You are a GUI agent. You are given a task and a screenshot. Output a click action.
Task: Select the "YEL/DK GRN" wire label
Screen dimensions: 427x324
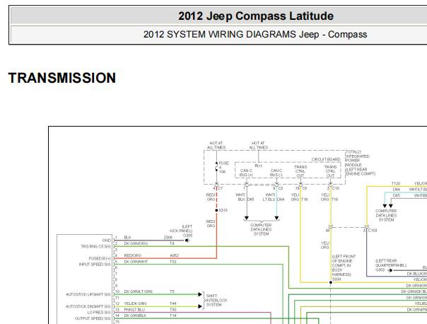(x=135, y=303)
